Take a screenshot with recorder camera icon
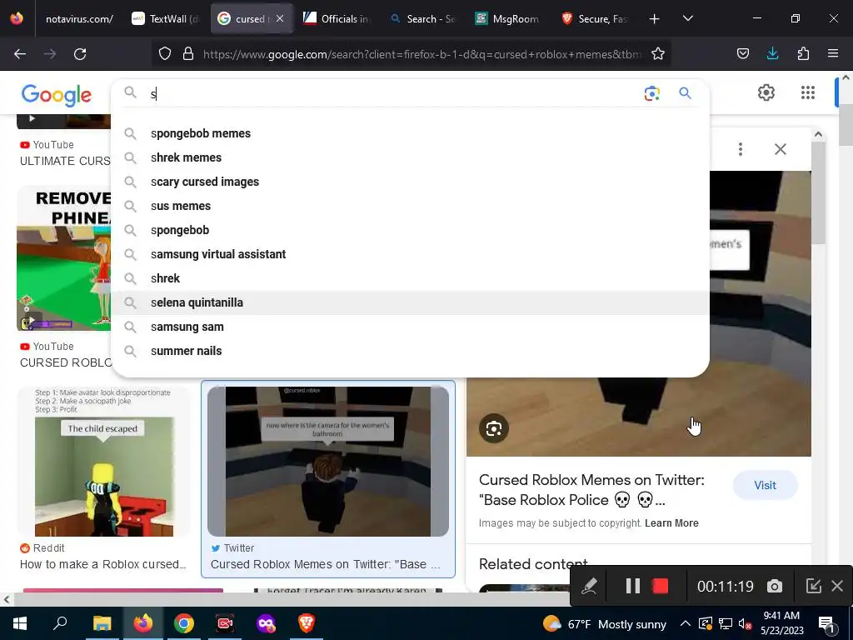Image resolution: width=853 pixels, height=640 pixels. click(774, 586)
